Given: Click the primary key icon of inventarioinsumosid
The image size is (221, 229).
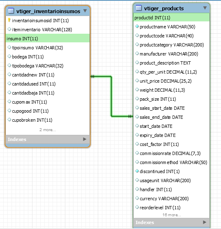Looking at the screenshot, I should 9,20.
